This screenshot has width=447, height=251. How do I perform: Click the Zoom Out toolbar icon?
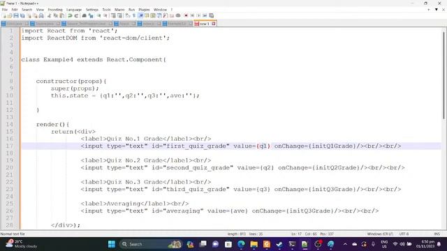105,15
